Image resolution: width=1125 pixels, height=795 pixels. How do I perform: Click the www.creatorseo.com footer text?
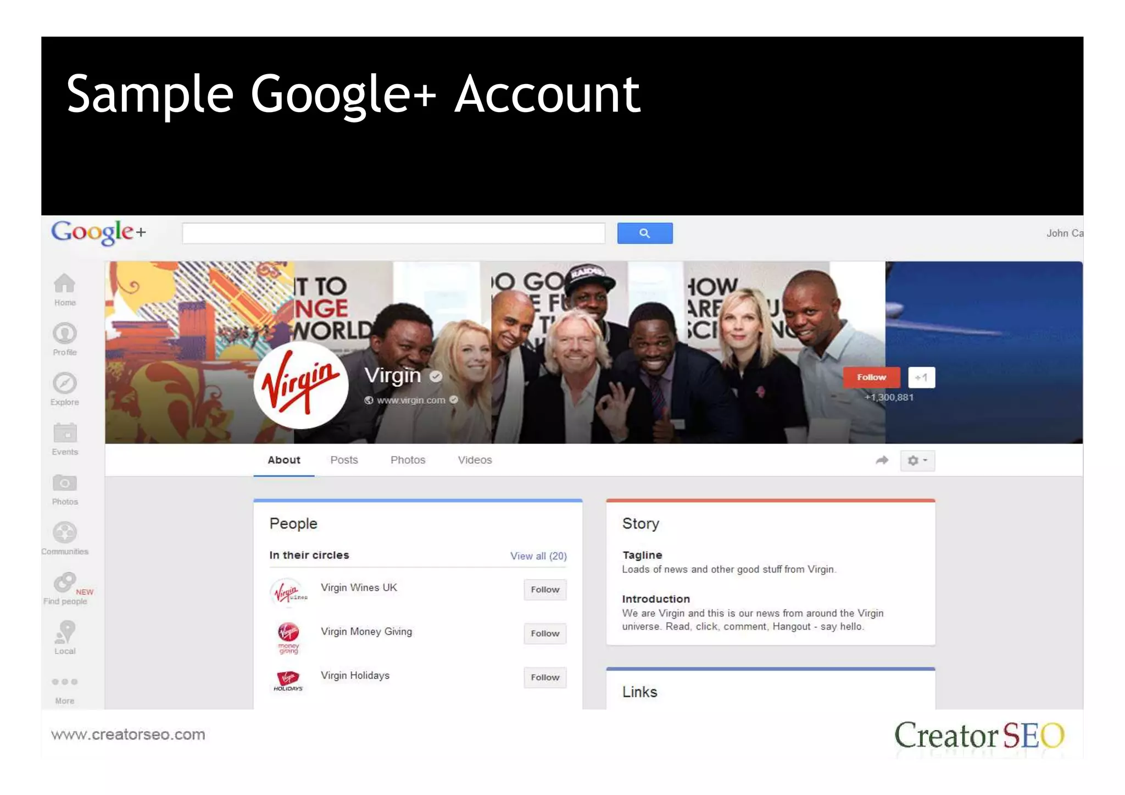click(128, 735)
